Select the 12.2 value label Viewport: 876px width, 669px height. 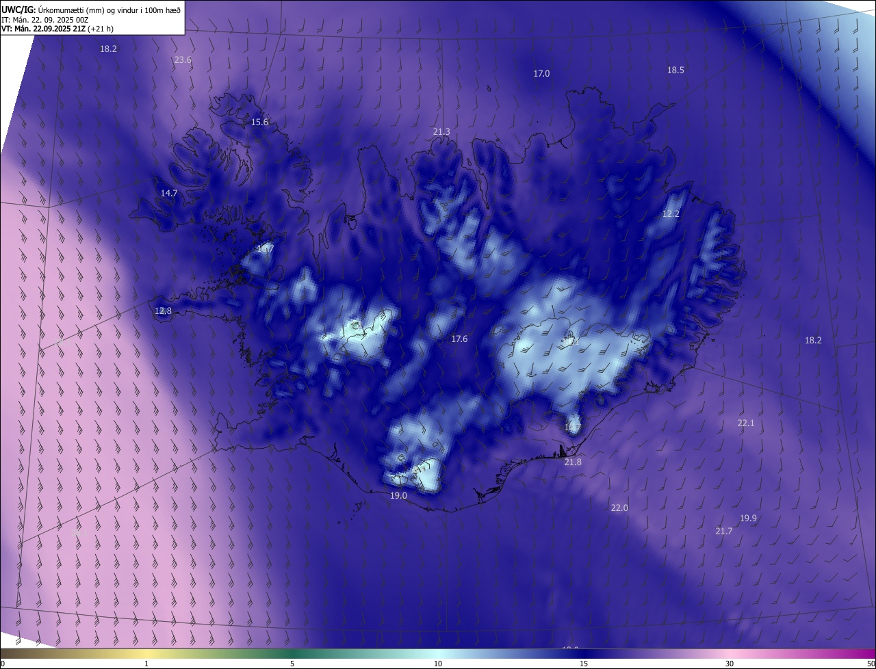tap(671, 214)
